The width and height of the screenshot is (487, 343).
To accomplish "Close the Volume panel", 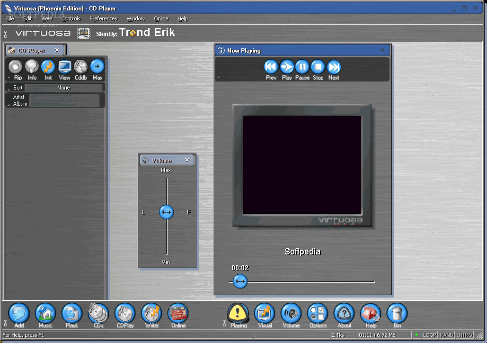I will (x=187, y=160).
